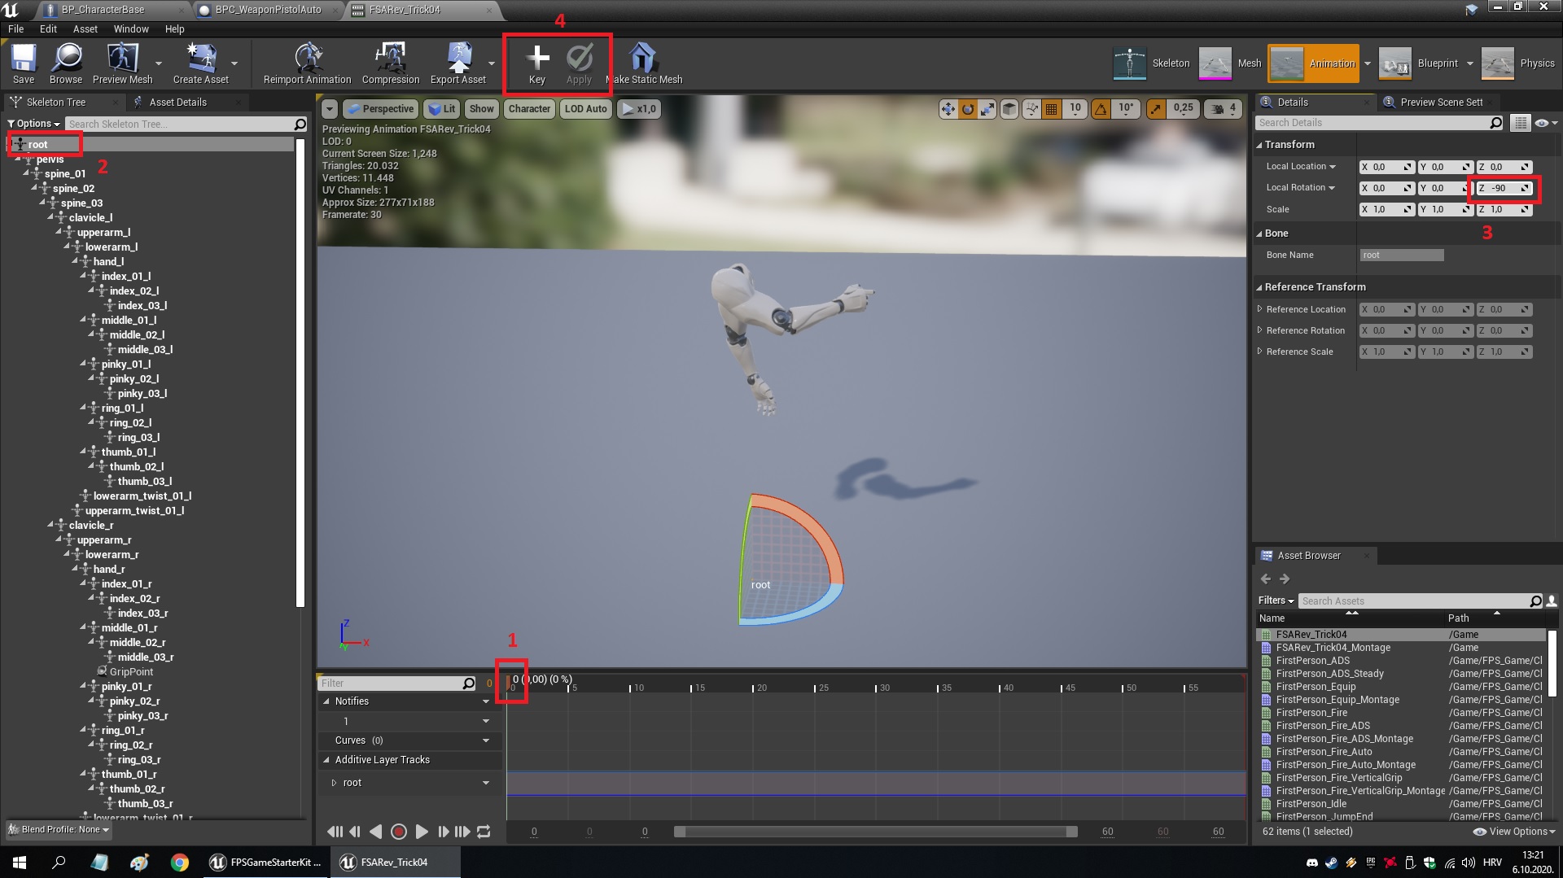Open the Window menu

click(130, 28)
